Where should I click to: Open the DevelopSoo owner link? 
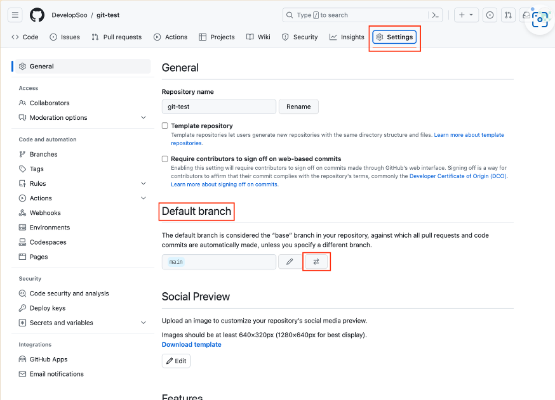69,15
